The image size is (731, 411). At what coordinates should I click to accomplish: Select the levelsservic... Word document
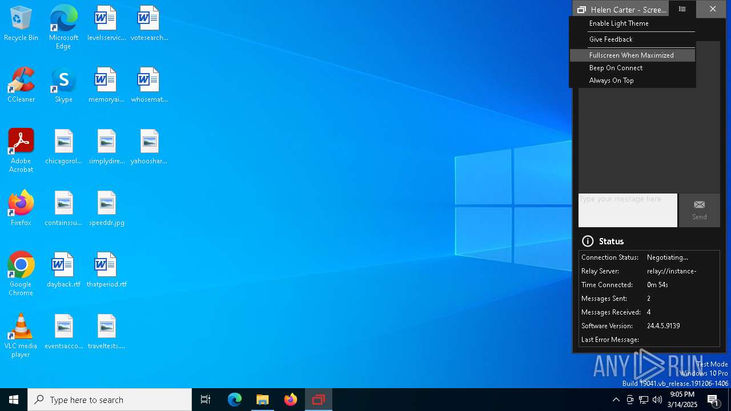tap(106, 23)
